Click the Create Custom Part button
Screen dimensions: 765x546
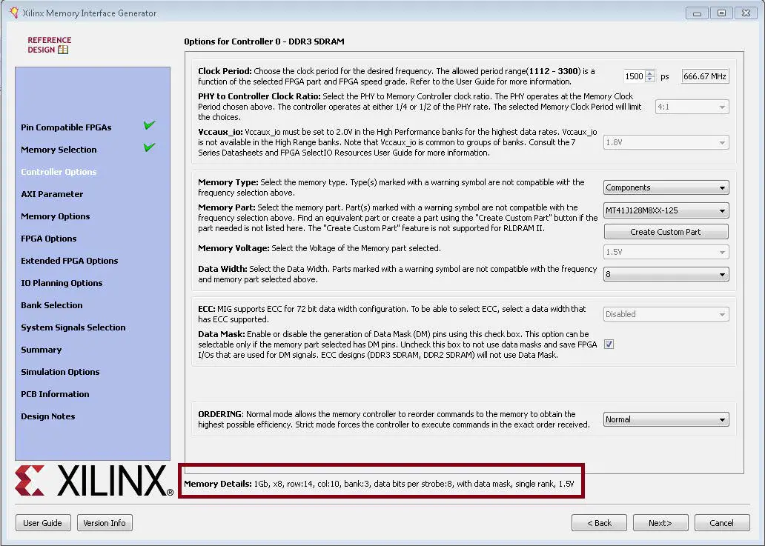pos(665,231)
